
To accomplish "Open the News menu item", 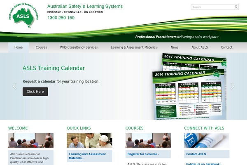I will coord(175,47).
